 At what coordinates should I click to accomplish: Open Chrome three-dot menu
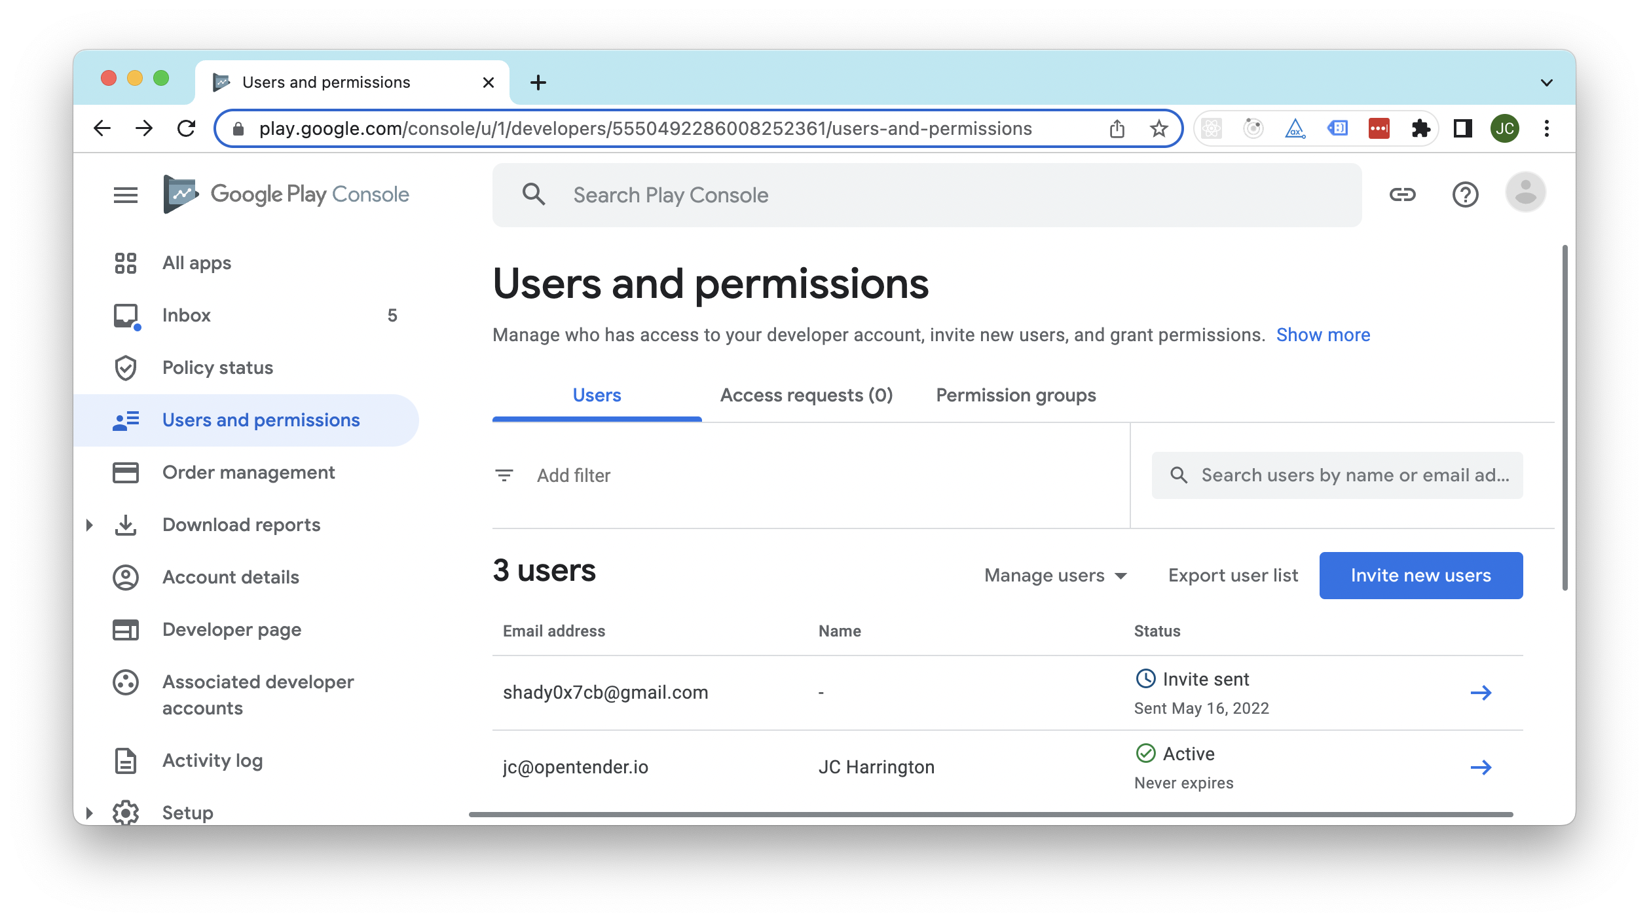point(1547,128)
